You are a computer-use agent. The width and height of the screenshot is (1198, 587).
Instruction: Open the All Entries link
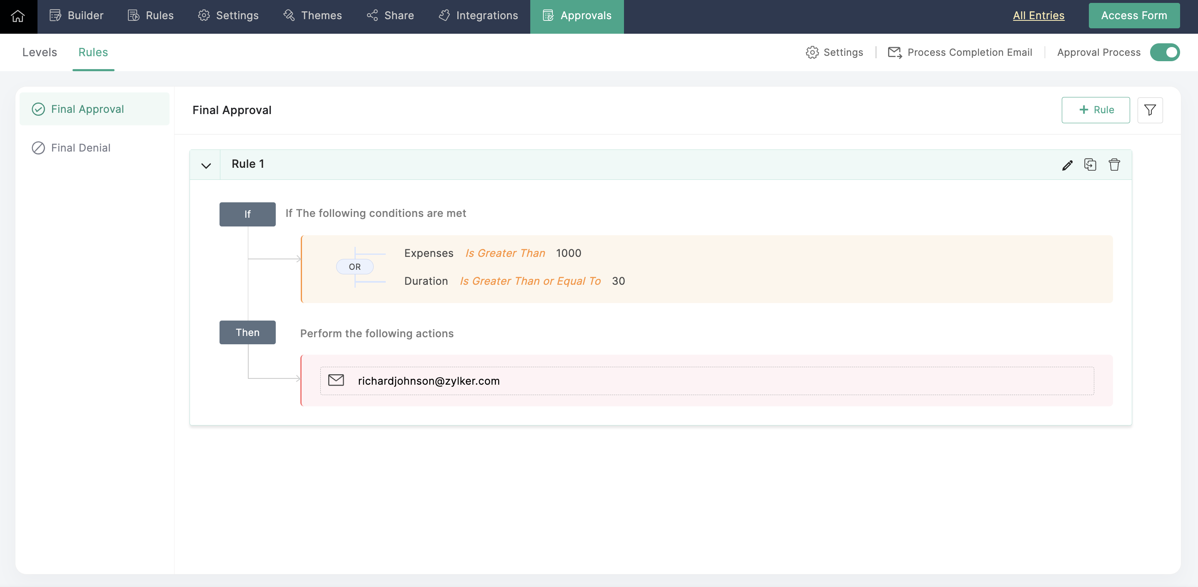click(1038, 16)
